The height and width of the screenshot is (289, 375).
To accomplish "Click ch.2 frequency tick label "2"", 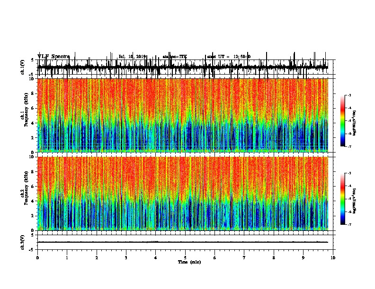I will click(33, 216).
